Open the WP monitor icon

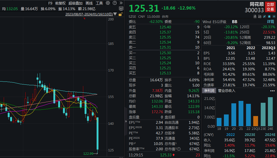pyautogui.click(x=121, y=8)
